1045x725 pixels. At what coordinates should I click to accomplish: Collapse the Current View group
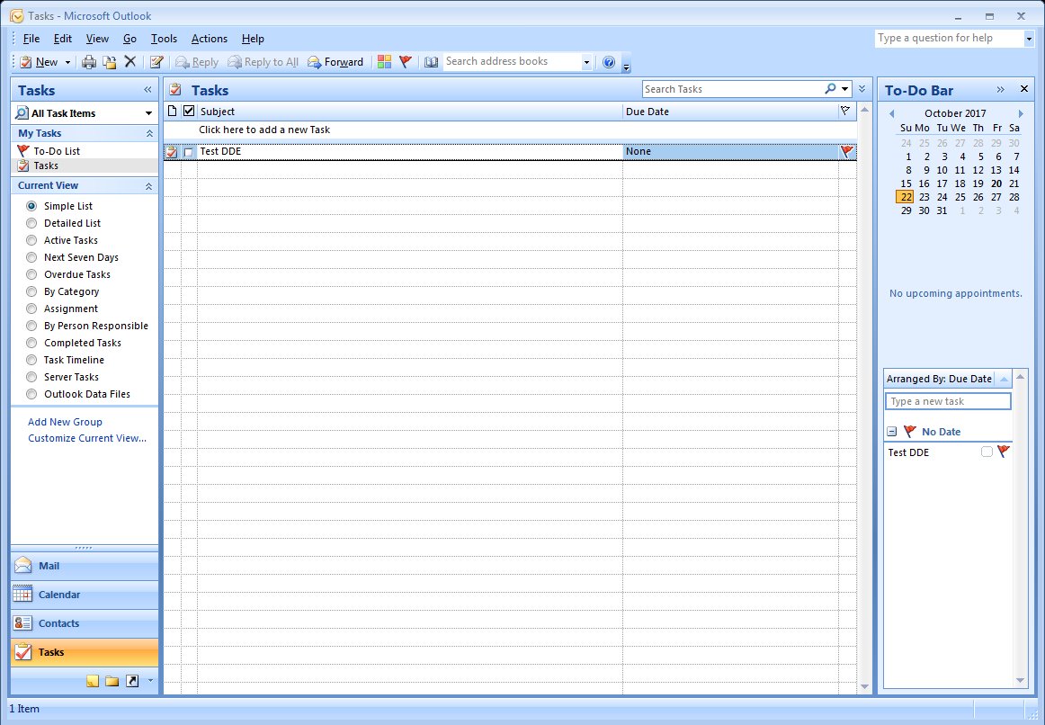click(149, 186)
